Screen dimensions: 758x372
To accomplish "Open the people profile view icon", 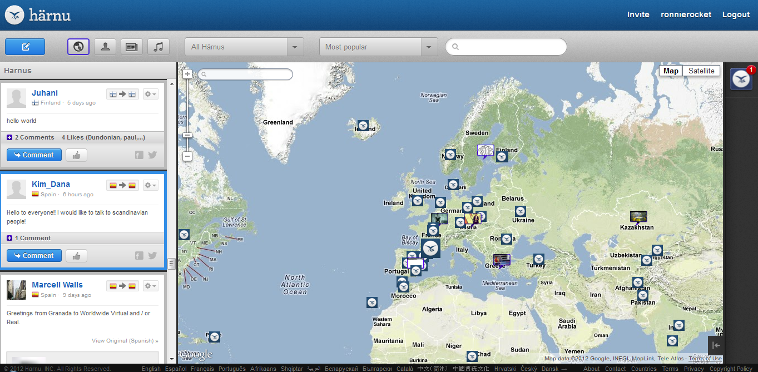I will pos(105,47).
